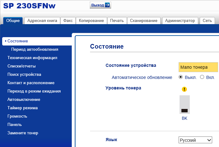The height and width of the screenshot is (147, 219).
Task: Go to Поиск устройства
Action: [24, 75]
